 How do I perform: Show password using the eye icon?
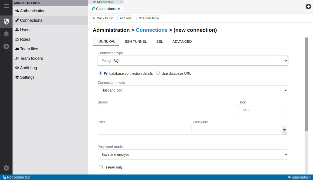(x=284, y=130)
